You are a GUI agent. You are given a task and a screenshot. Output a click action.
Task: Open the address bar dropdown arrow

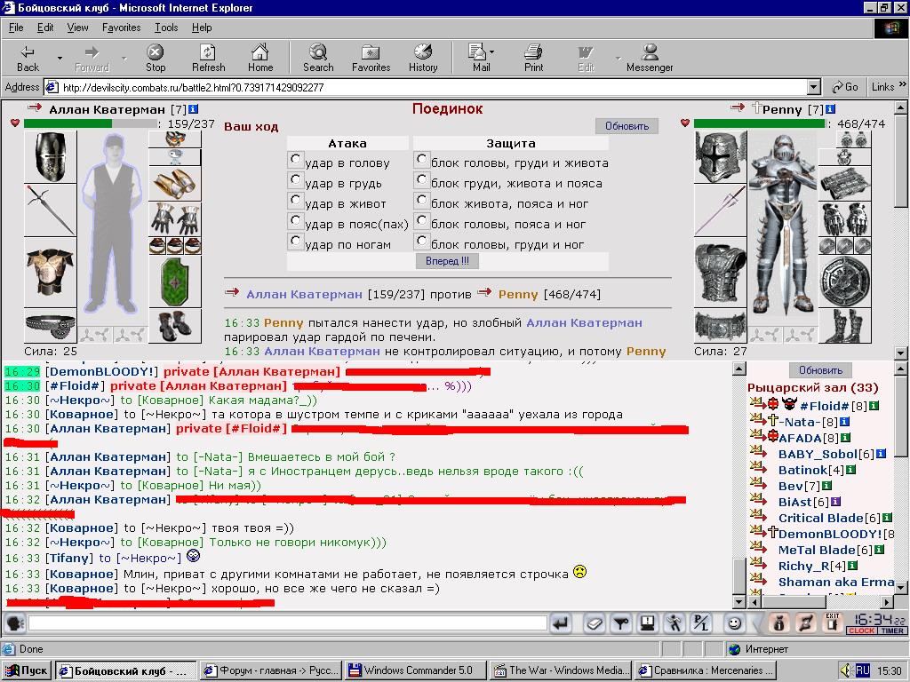pos(814,88)
